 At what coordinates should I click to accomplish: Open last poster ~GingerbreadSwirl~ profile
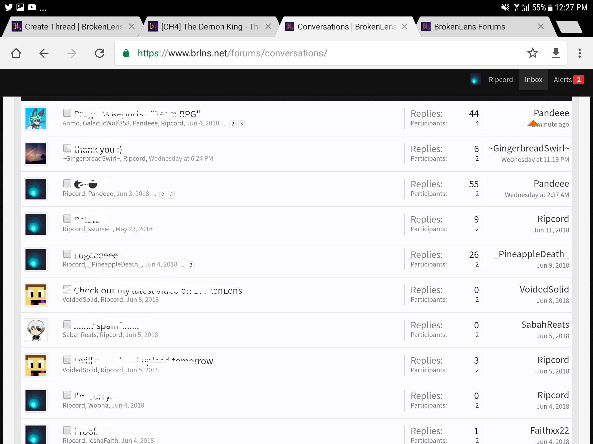tap(529, 148)
